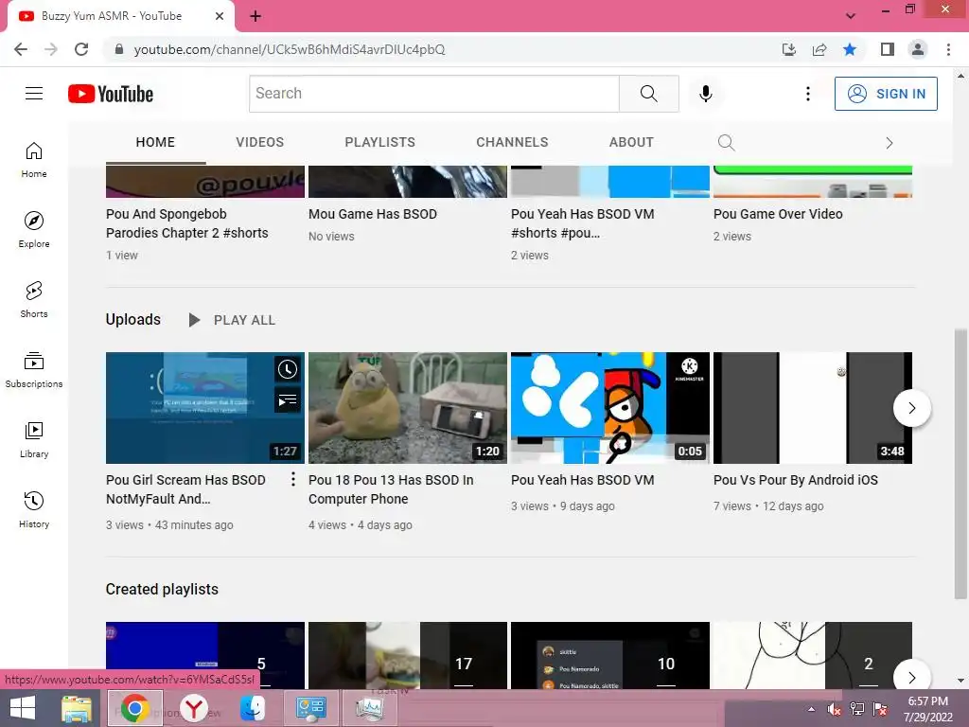Reload the page

click(x=81, y=49)
